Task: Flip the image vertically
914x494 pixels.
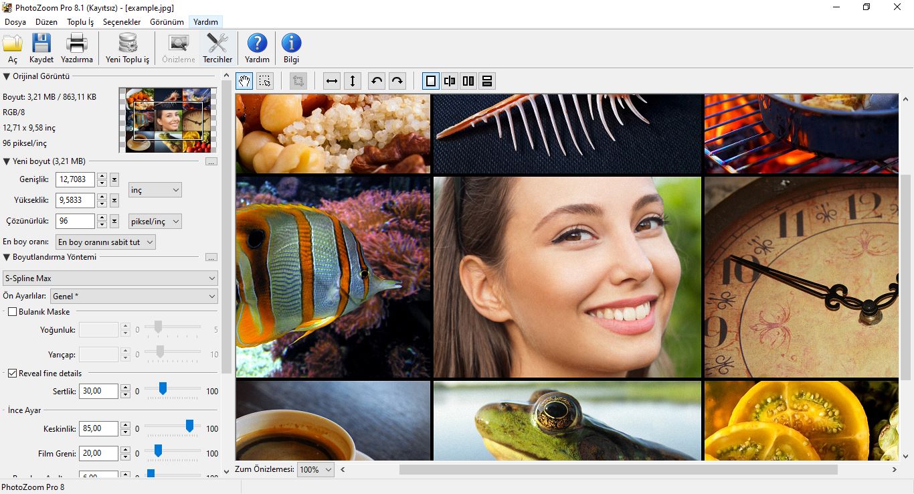Action: point(353,81)
